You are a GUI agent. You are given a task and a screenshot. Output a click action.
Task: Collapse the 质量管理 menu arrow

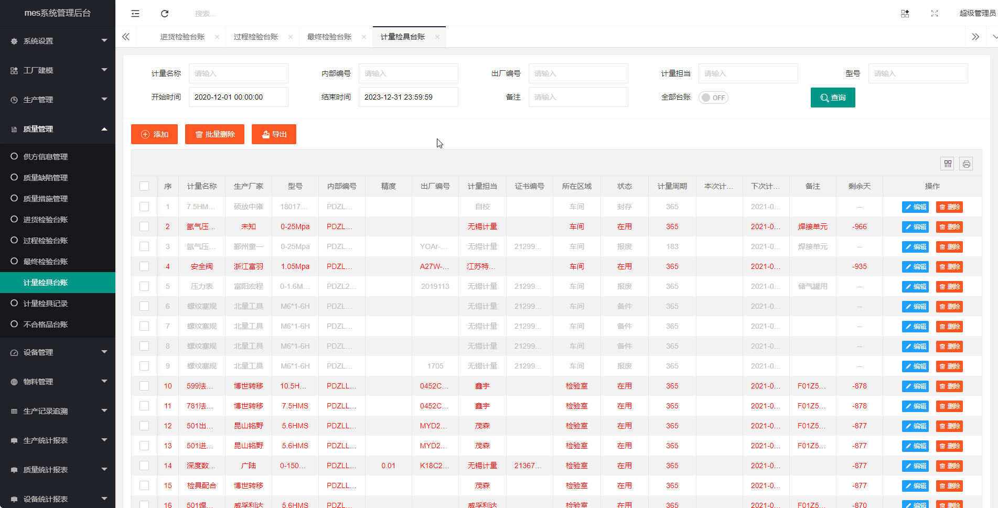pyautogui.click(x=104, y=129)
